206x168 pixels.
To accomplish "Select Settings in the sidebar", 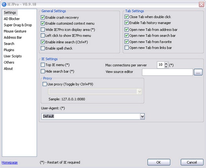I will coord(10,13).
